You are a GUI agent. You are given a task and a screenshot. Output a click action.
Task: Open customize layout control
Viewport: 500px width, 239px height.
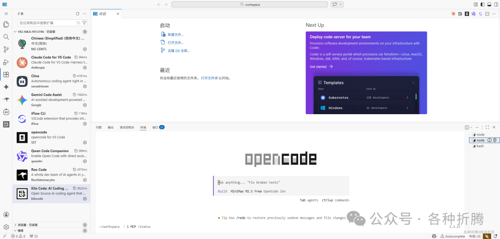click(476, 5)
